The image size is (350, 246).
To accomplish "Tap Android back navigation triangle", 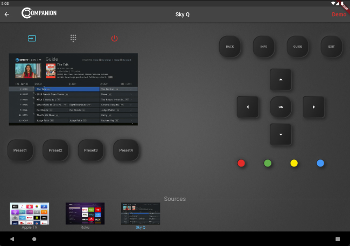I will point(12,239).
